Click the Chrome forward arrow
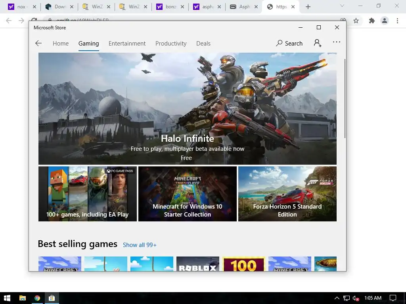This screenshot has width=406, height=304. tap(21, 21)
